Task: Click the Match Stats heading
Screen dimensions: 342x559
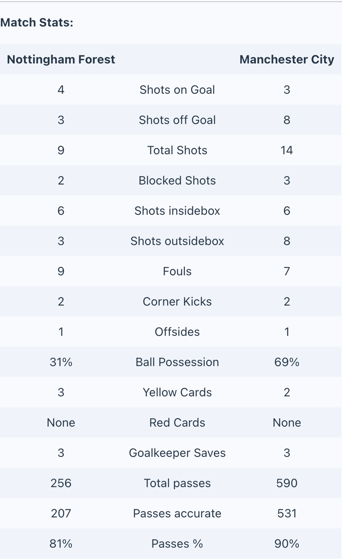Action: pos(37,23)
